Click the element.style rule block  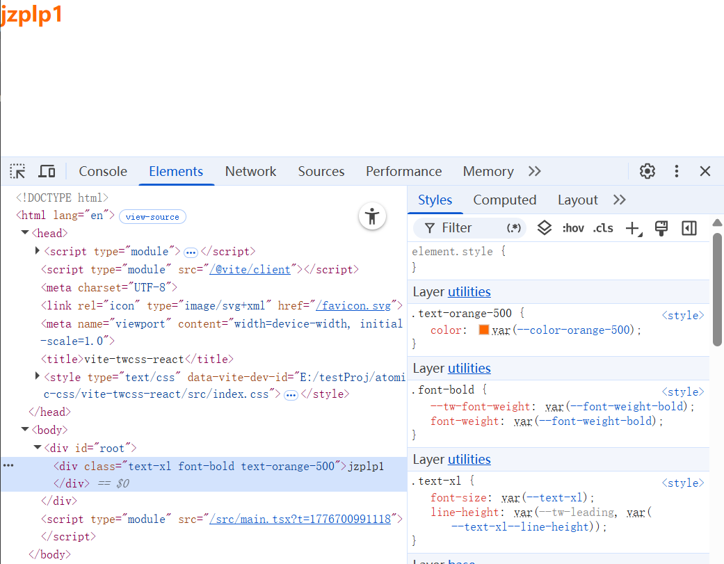point(558,259)
